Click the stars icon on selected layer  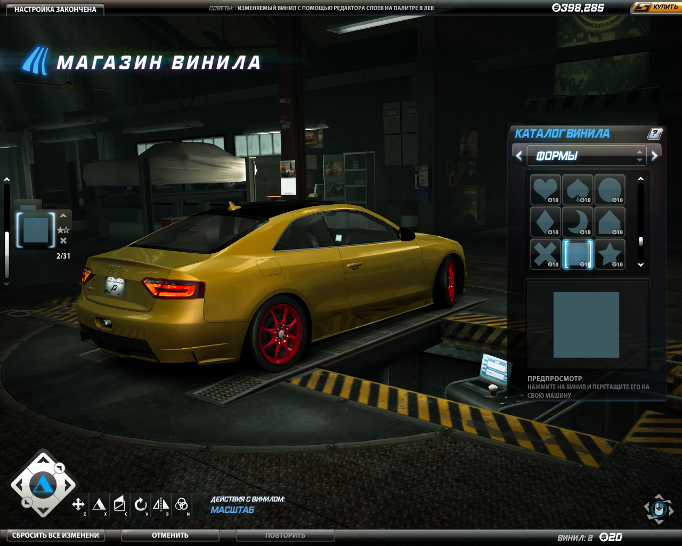pos(63,230)
